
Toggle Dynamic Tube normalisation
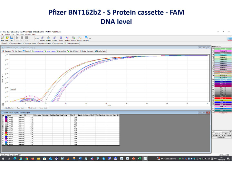pyautogui.click(x=37, y=51)
